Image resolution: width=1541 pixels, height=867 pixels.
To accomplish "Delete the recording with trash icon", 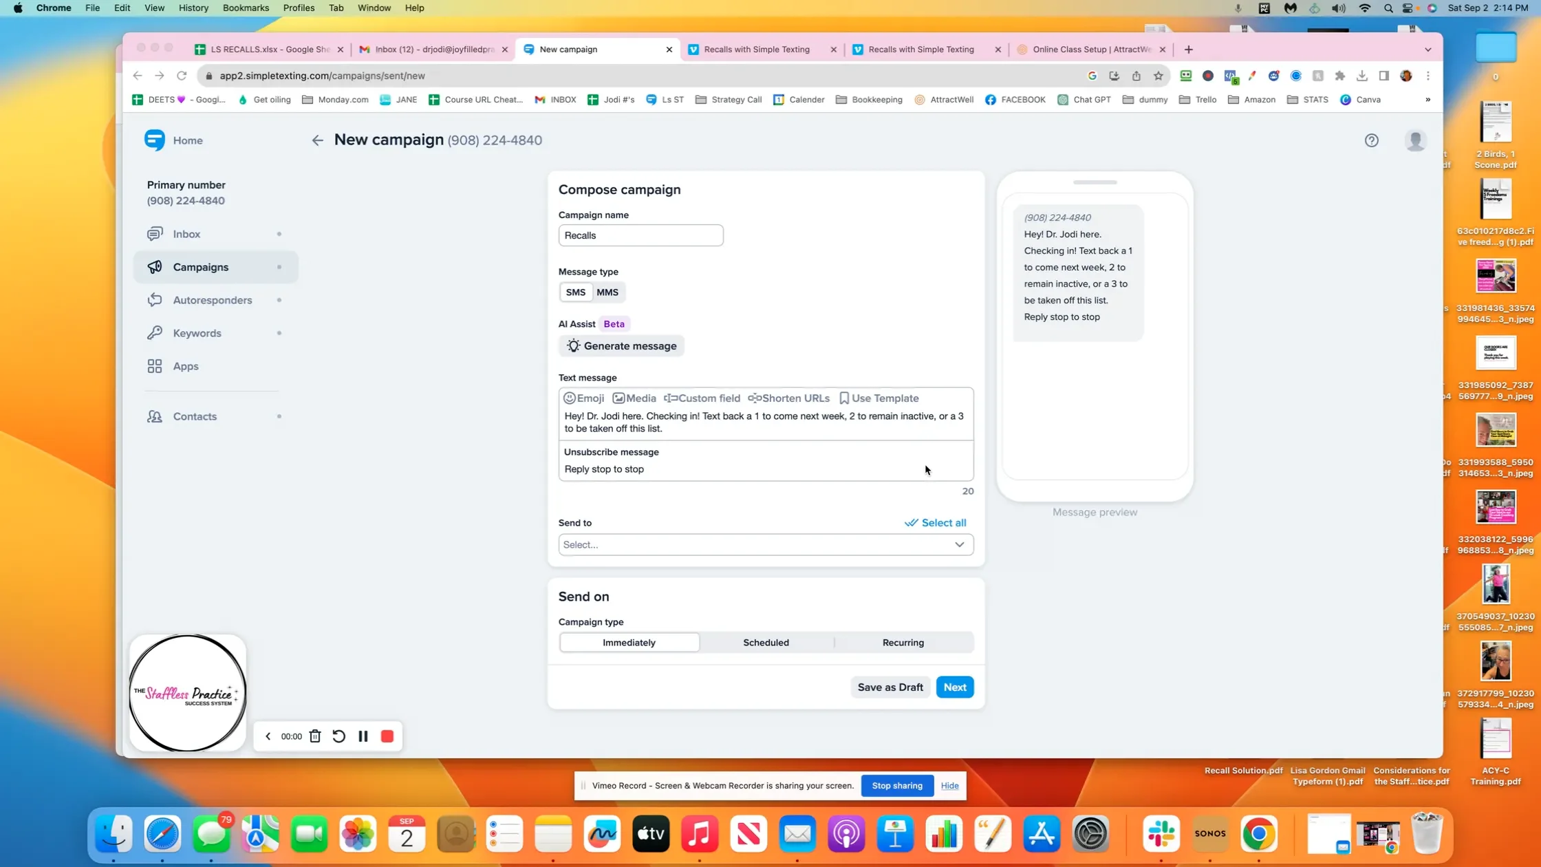I will point(315,736).
